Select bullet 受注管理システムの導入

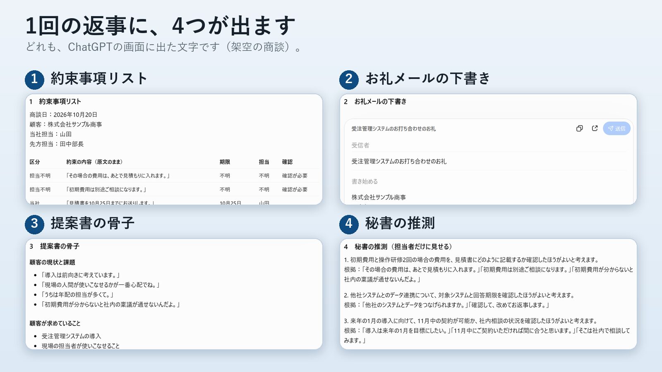pos(71,336)
